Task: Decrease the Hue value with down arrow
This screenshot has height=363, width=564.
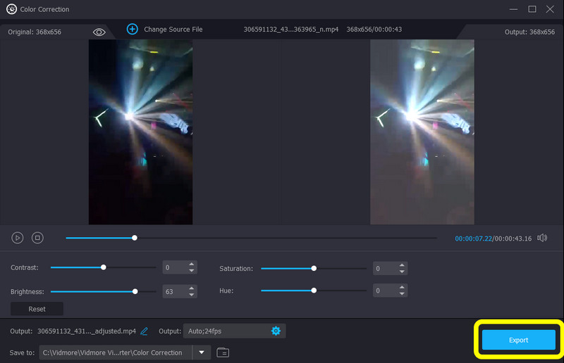Action: tap(402, 294)
